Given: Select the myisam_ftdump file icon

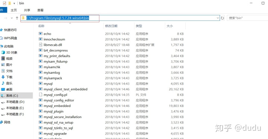Looking at the screenshot, I should (41, 61).
